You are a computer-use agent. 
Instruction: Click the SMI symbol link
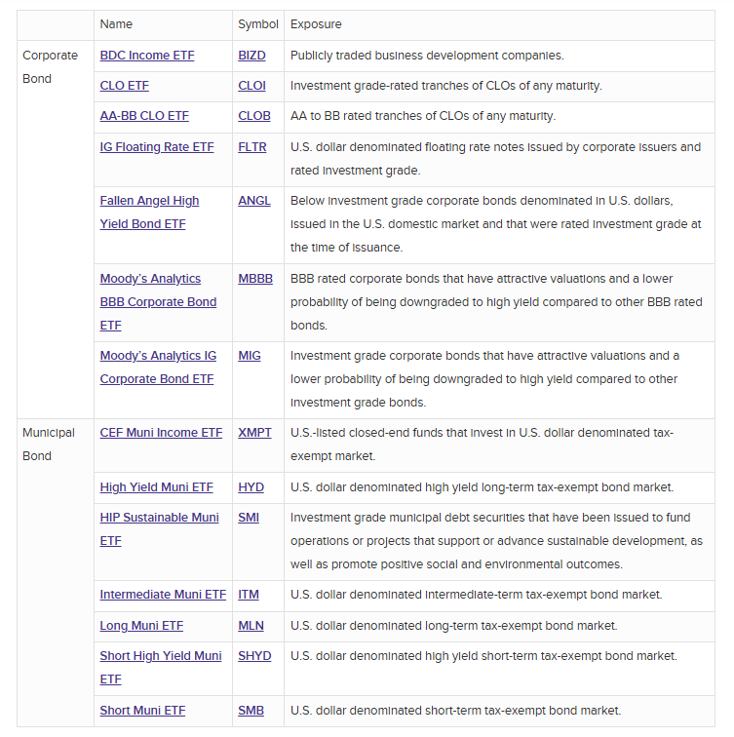click(249, 518)
